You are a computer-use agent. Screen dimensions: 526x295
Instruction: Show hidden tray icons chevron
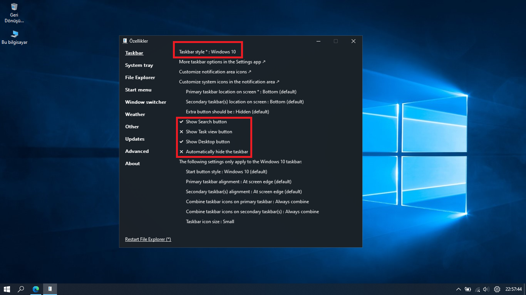click(x=458, y=289)
